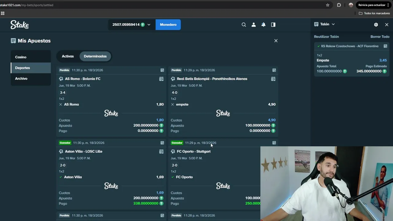Open browser extensions puzzle icon
This screenshot has width=393, height=221.
point(339,5)
